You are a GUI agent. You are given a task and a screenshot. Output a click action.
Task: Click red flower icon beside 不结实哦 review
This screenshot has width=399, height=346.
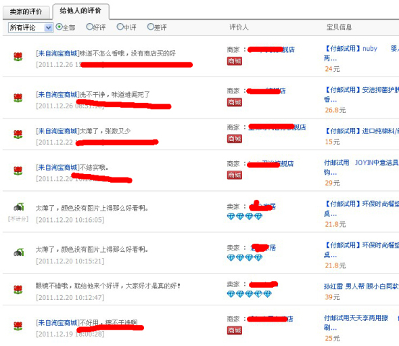18,171
